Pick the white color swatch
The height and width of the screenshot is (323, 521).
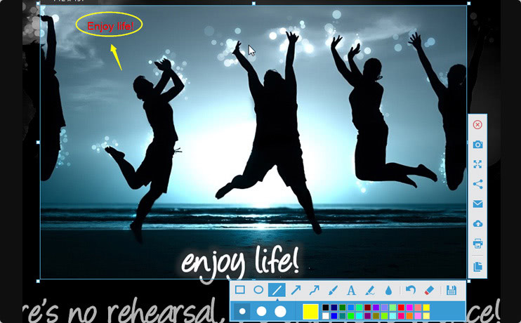(326, 316)
